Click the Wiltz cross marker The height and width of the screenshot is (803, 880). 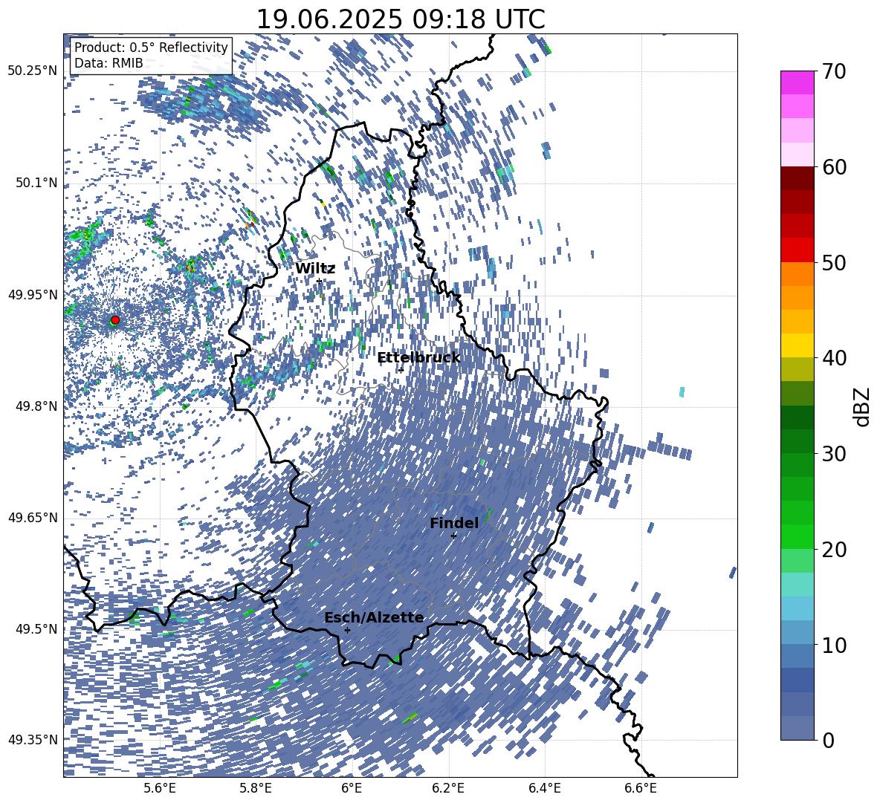click(319, 281)
